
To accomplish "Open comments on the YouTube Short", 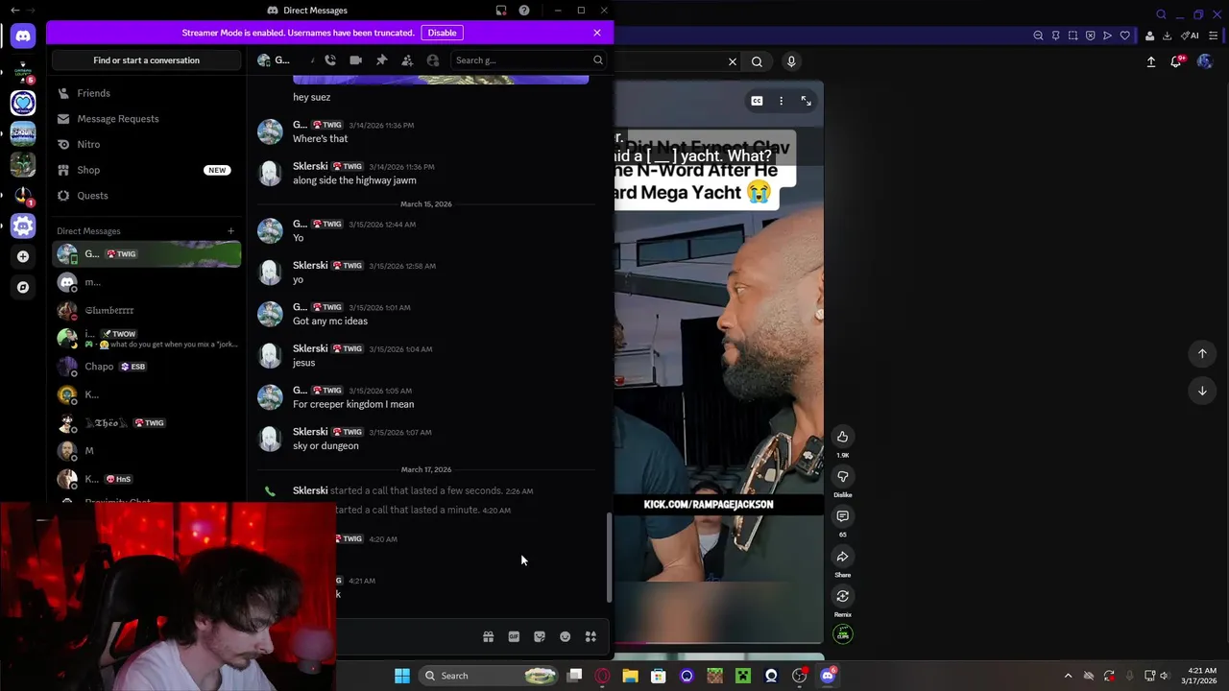I will click(843, 516).
